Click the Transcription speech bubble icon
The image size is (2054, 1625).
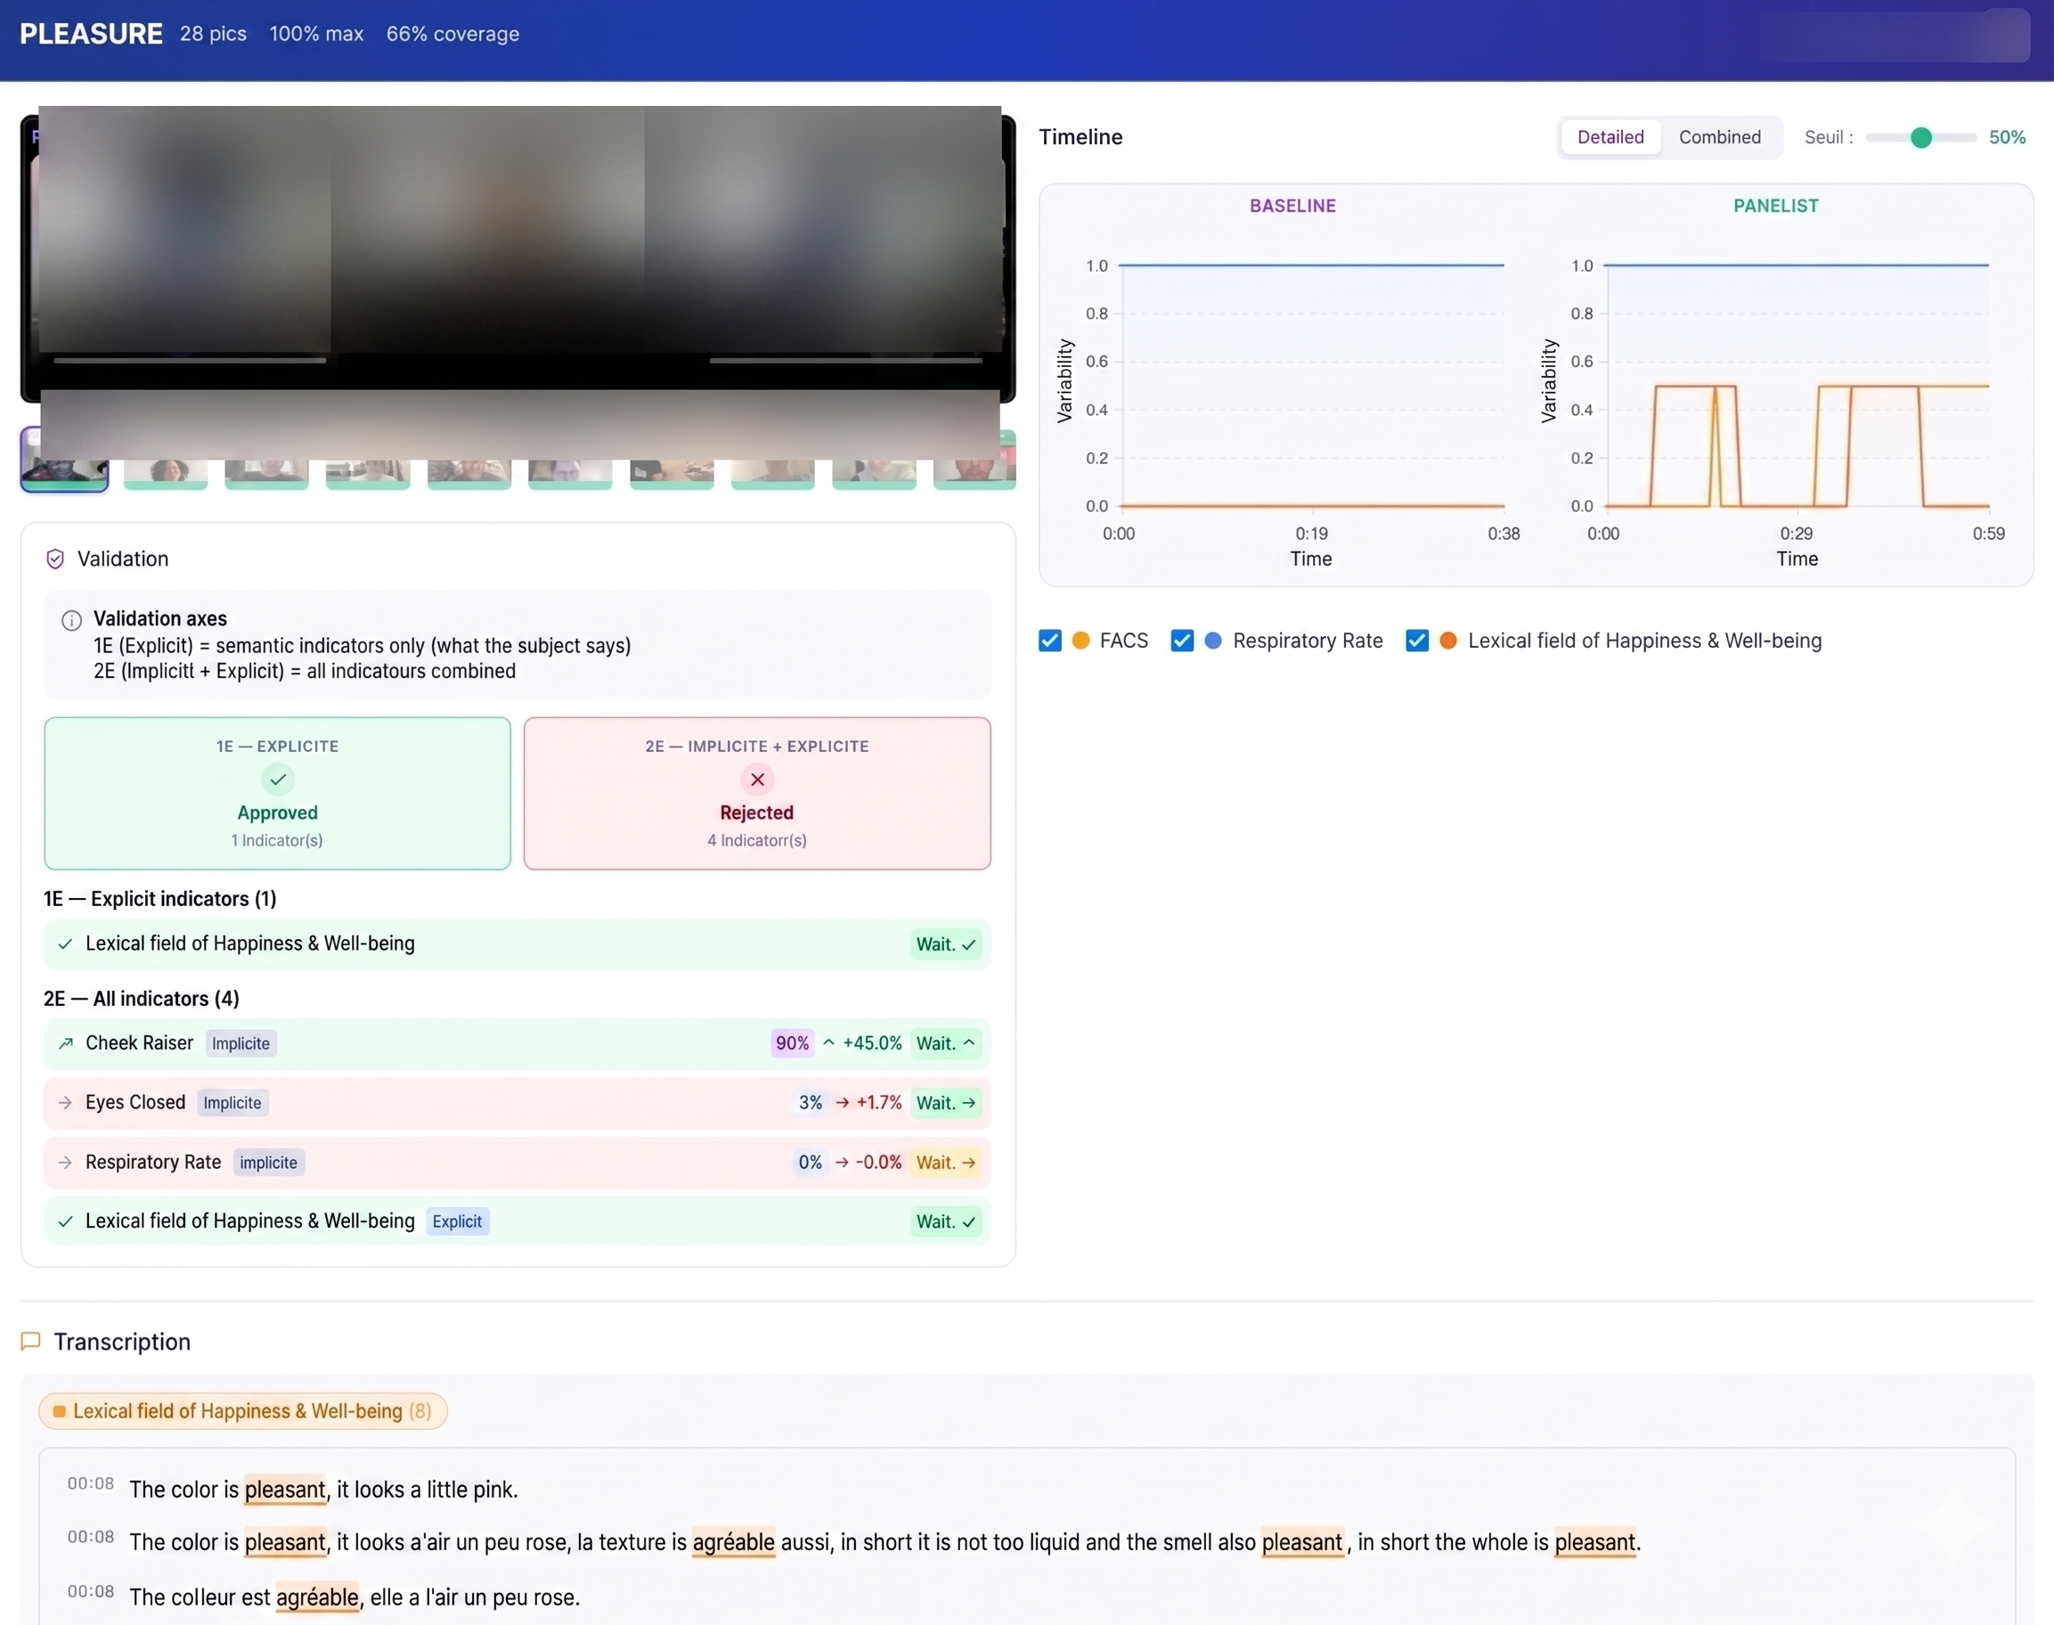29,1342
